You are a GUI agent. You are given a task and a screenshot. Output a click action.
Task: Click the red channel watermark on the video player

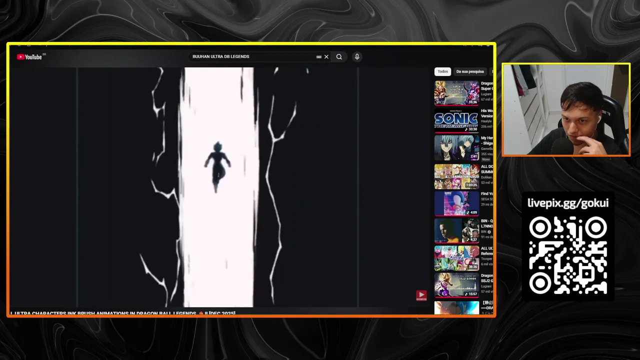[x=421, y=295]
